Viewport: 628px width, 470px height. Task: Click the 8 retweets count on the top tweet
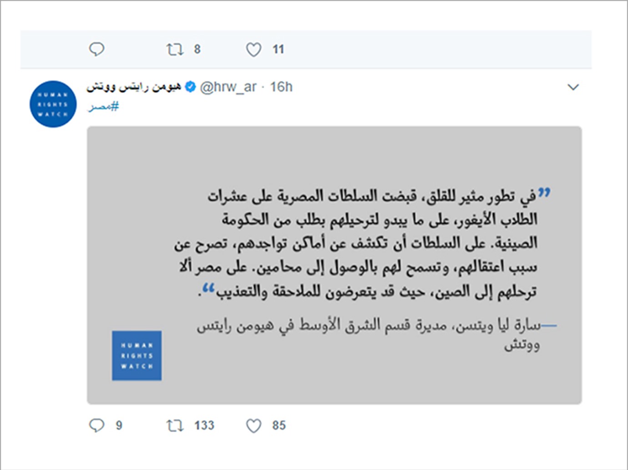coord(197,49)
